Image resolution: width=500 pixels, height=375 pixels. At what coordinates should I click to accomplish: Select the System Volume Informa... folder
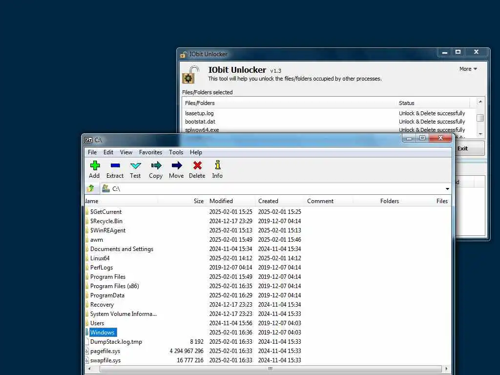pos(124,314)
